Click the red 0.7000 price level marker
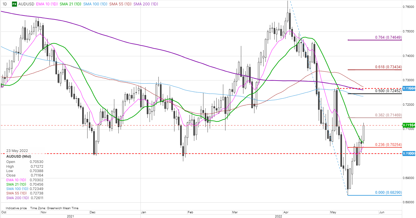Image resolution: width=416 pixels, height=218 pixels. tap(409, 153)
